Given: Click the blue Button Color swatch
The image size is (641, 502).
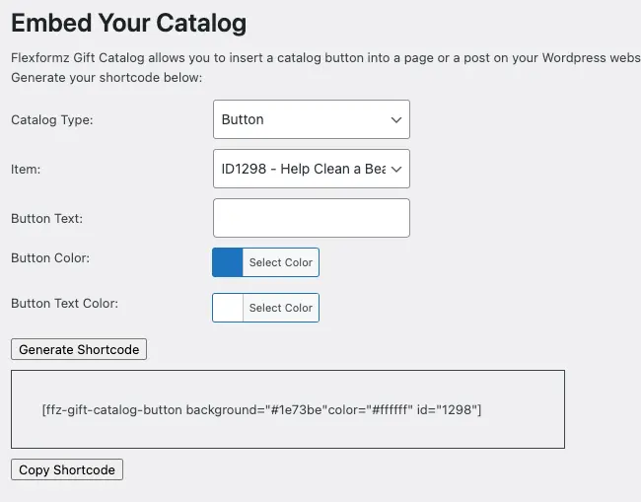Looking at the screenshot, I should pyautogui.click(x=228, y=262).
